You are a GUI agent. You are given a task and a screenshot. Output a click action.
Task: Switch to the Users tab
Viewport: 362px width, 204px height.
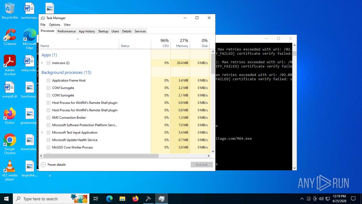point(115,31)
